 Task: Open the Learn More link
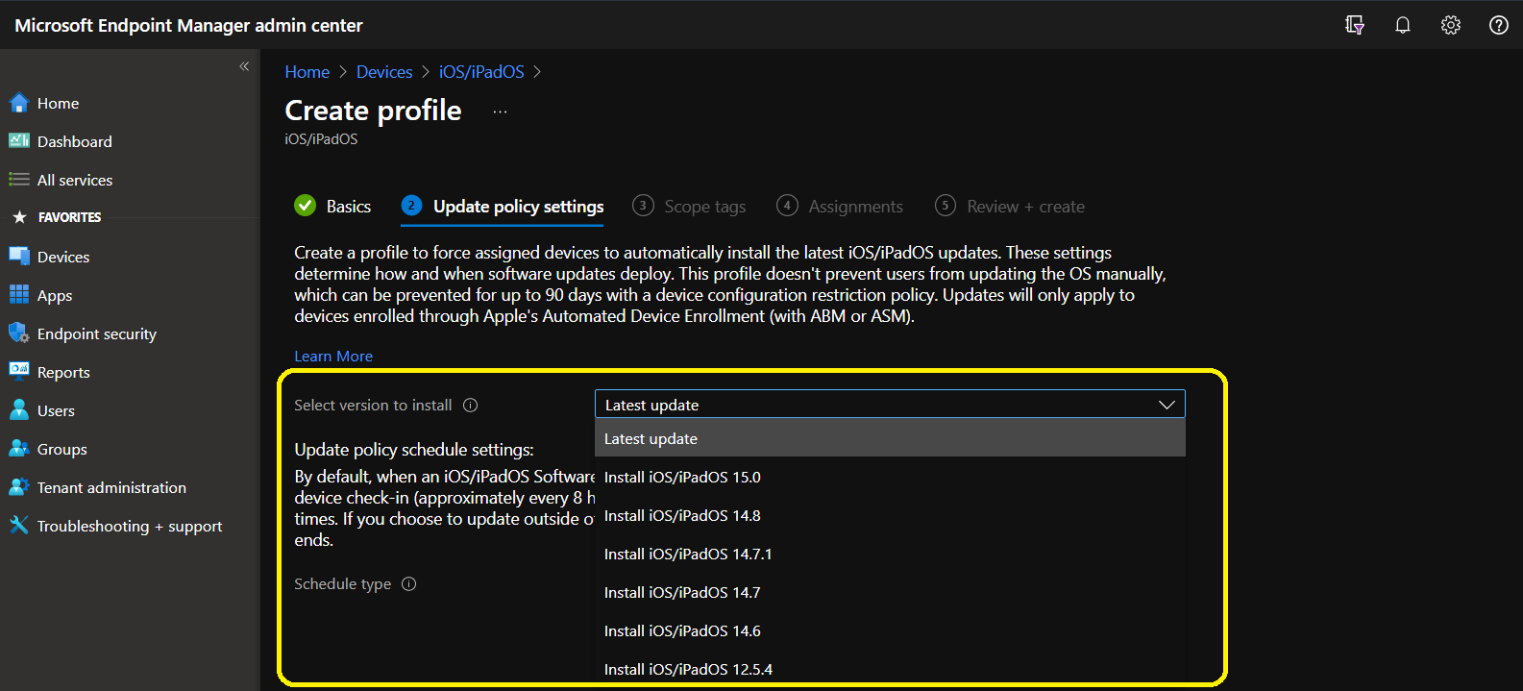(333, 357)
